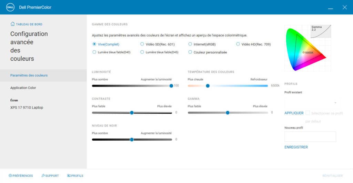Image resolution: width=353 pixels, height=183 pixels.
Task: Click the Contraste slider handle
Action: click(132, 113)
